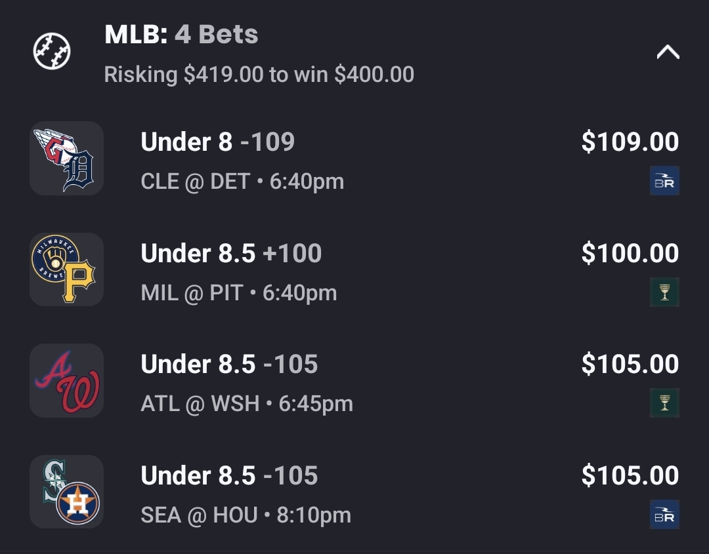Select the Under 8 -109 bet
The image size is (709, 554).
click(x=217, y=142)
